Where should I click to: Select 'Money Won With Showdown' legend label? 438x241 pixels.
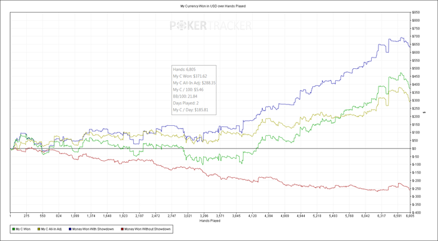[x=93, y=229]
